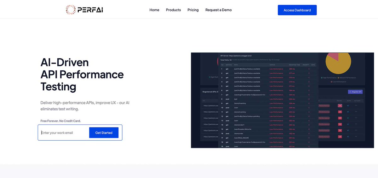The image size is (378, 178).
Task: Click the PerfAI logo
Action: [x=84, y=10]
